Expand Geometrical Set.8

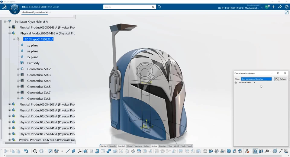point(18,98)
